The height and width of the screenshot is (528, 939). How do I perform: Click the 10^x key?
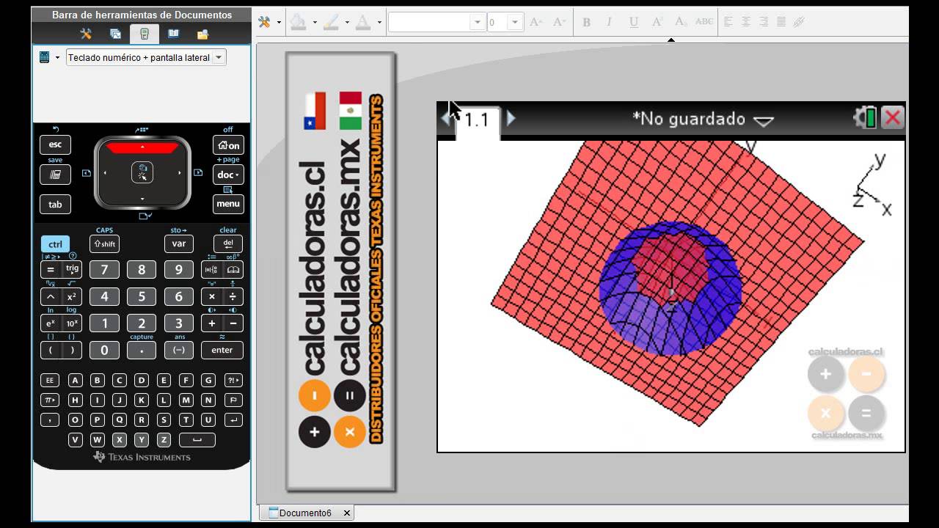click(72, 323)
